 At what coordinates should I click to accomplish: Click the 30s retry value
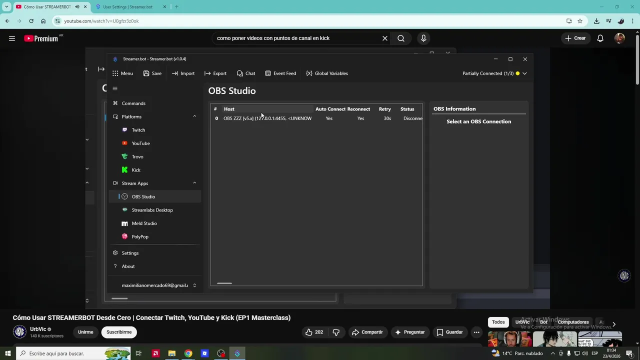click(x=387, y=118)
